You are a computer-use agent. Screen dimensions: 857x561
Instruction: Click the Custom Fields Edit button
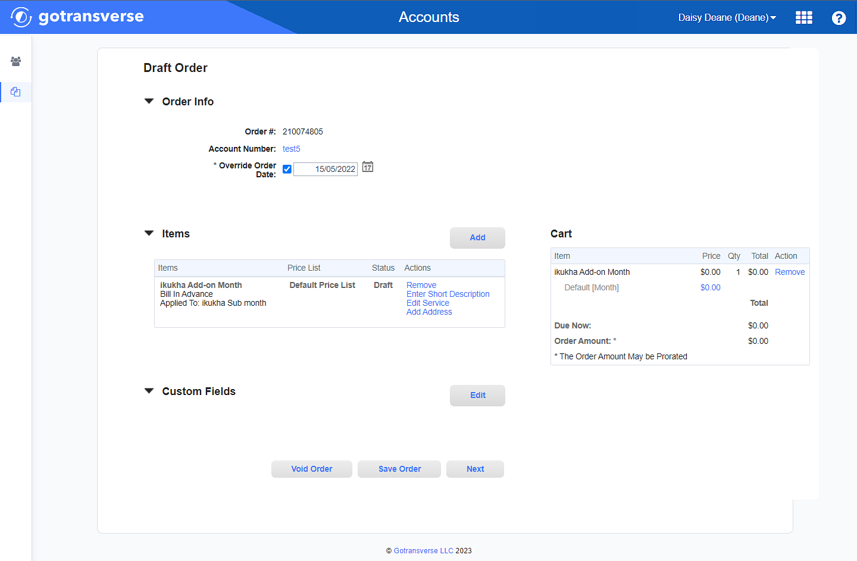(477, 395)
